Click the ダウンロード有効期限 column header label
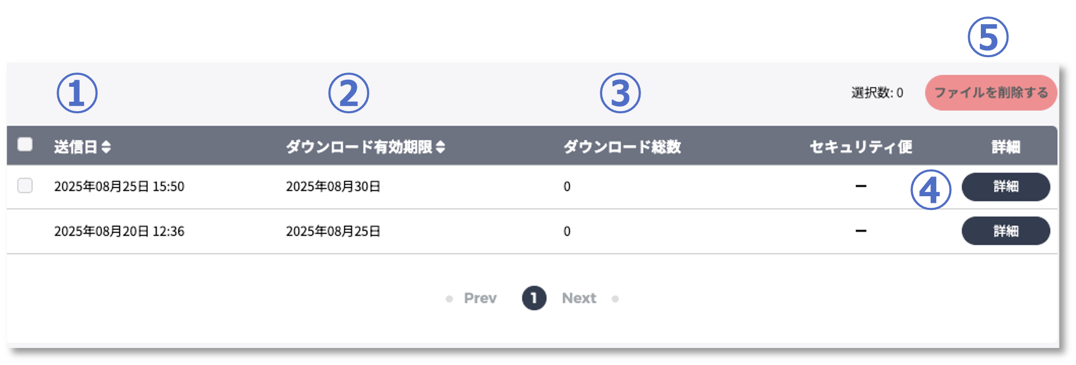The width and height of the screenshot is (1076, 365). point(359,147)
